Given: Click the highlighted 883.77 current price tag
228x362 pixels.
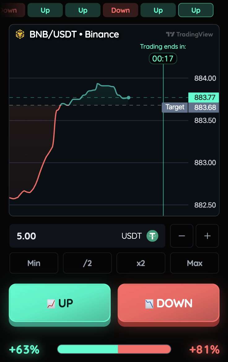Looking at the screenshot, I should (x=204, y=97).
